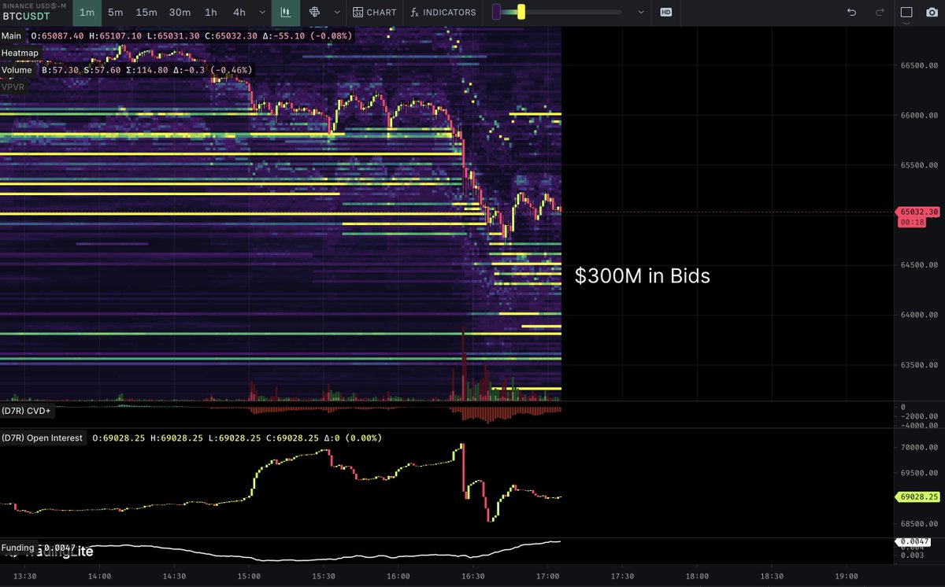Activate the crosshair cursor tool
The height and width of the screenshot is (587, 945).
pyautogui.click(x=313, y=13)
